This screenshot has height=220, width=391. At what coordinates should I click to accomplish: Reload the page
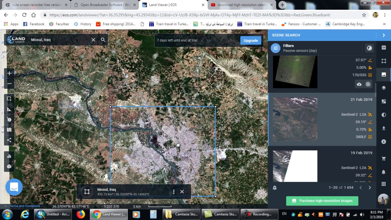pos(24,15)
